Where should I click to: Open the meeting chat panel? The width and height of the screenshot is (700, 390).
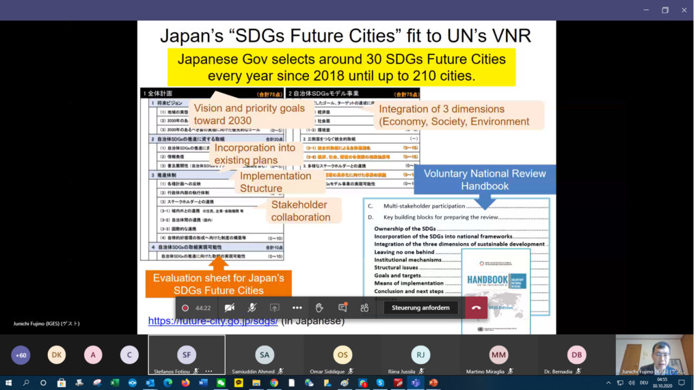click(342, 308)
